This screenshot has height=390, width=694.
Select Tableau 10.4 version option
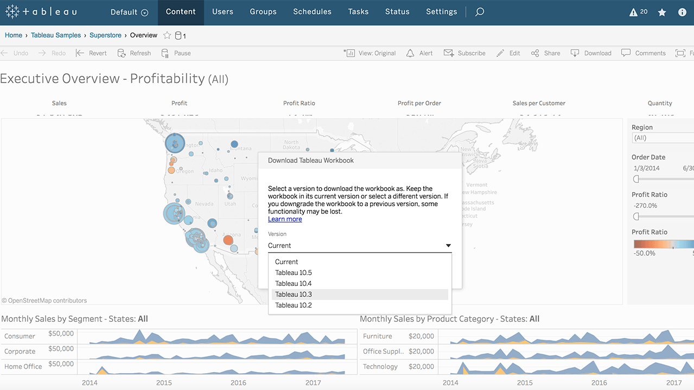coord(360,284)
